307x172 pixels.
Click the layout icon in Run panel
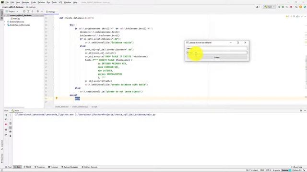coord(6,129)
